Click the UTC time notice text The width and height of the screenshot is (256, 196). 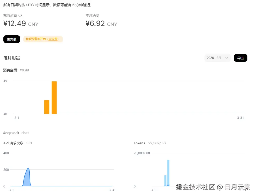tap(48, 5)
